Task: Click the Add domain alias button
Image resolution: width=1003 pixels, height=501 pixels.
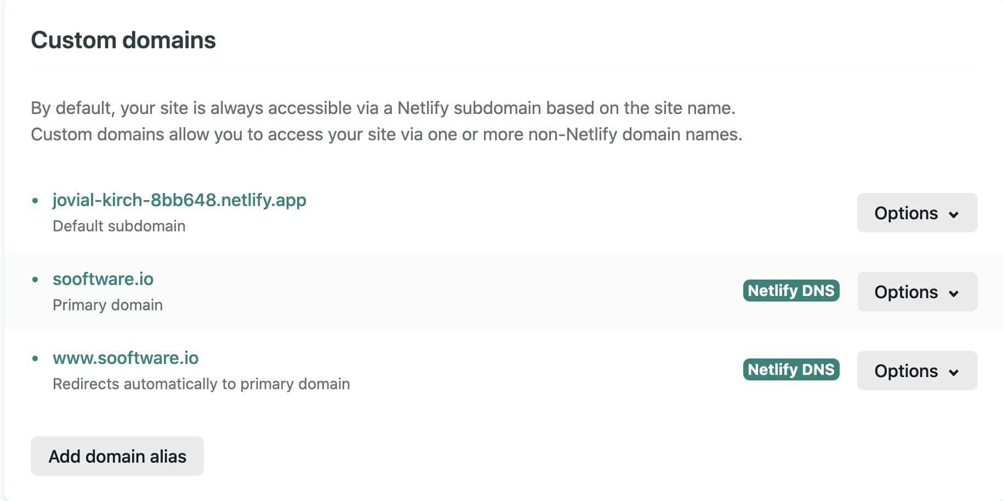Action: [117, 456]
